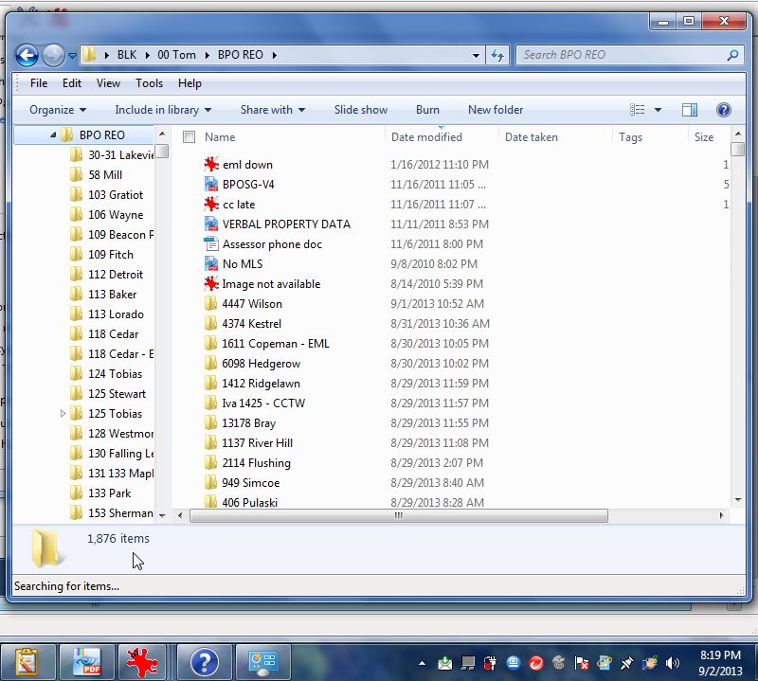This screenshot has height=681, width=758.
Task: Open the Preview pane icon on toolbar
Action: [x=690, y=110]
